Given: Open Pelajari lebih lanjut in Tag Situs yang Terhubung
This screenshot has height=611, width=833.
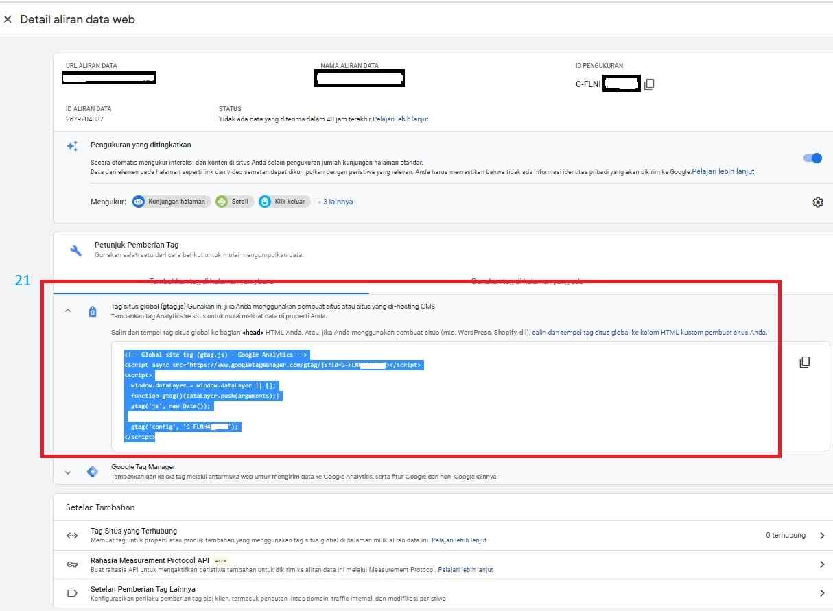Looking at the screenshot, I should [x=459, y=540].
